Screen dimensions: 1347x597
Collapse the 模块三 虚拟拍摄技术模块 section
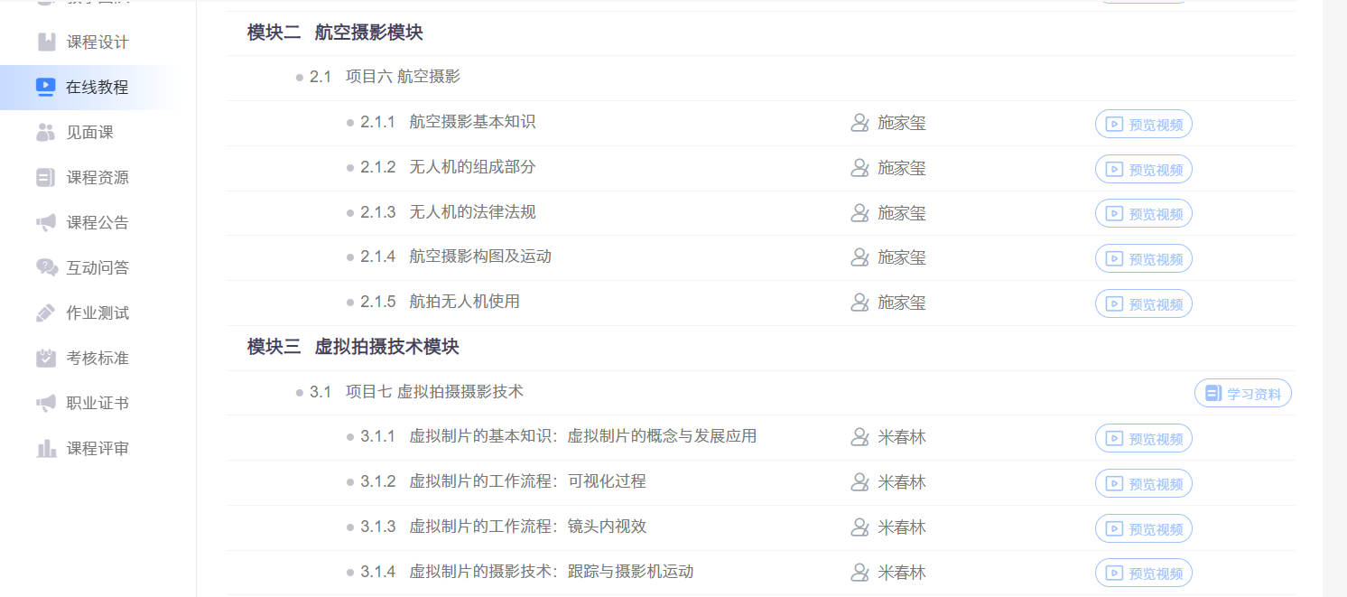tap(353, 348)
